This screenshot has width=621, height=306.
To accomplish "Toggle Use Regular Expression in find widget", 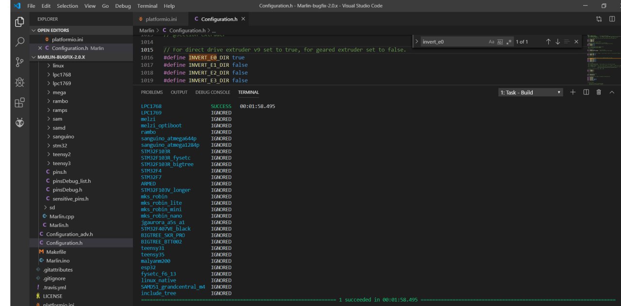I will [509, 42].
